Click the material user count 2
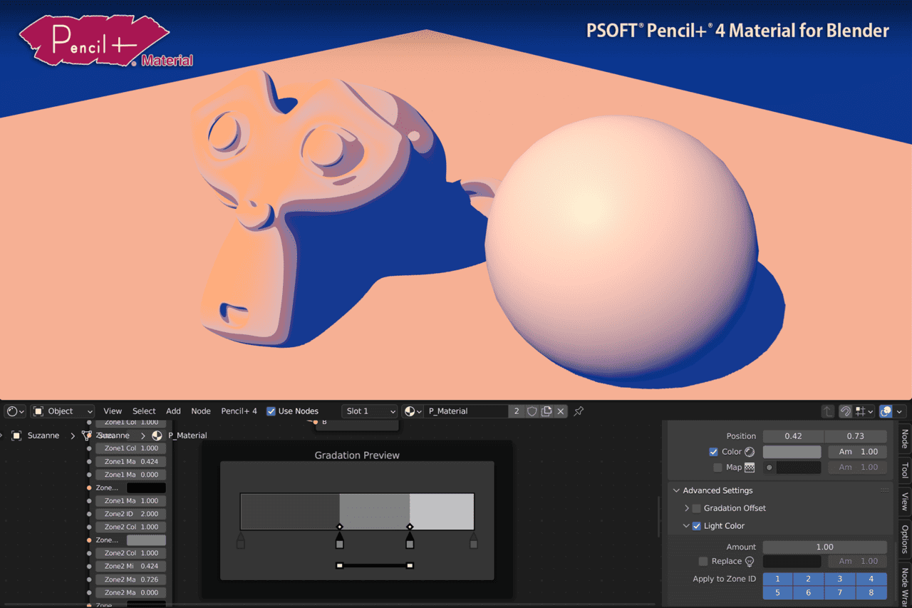The height and width of the screenshot is (608, 912). pyautogui.click(x=517, y=411)
